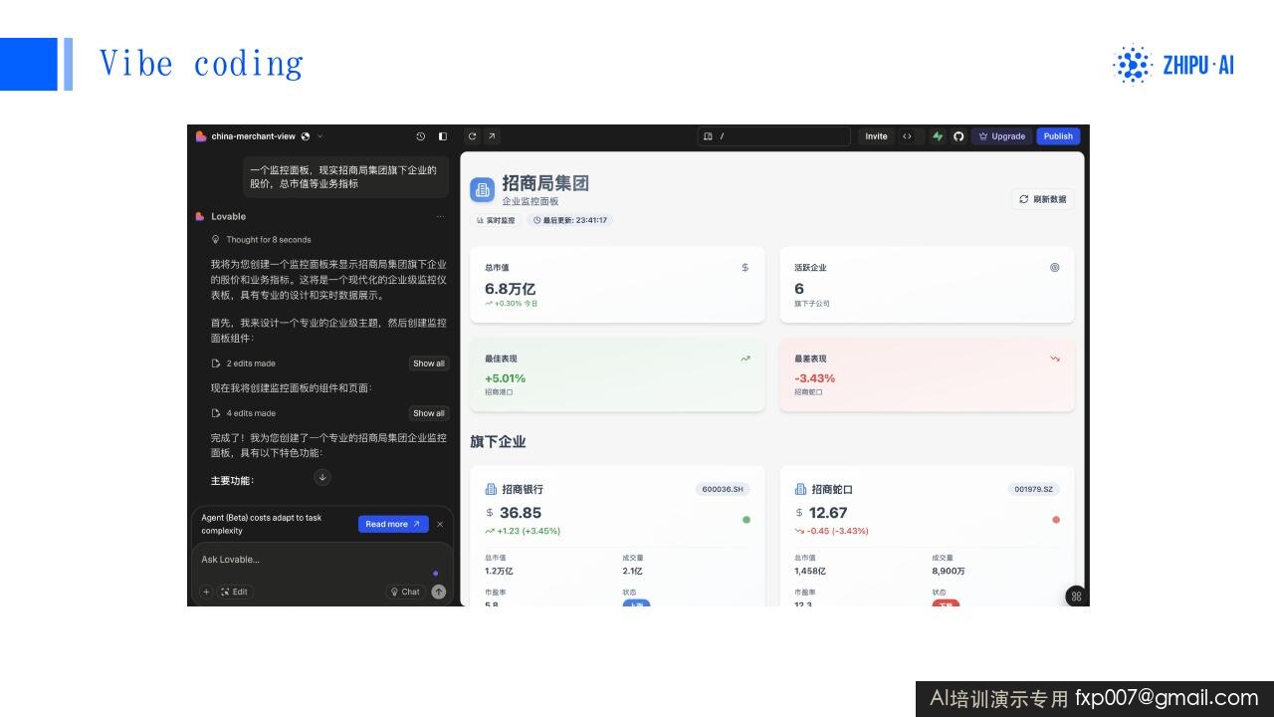Open the code view brackets icon

coord(907,136)
